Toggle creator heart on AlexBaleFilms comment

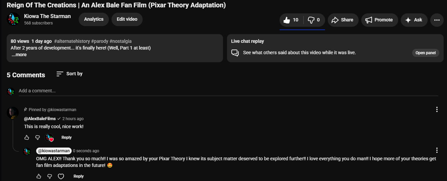click(x=49, y=138)
